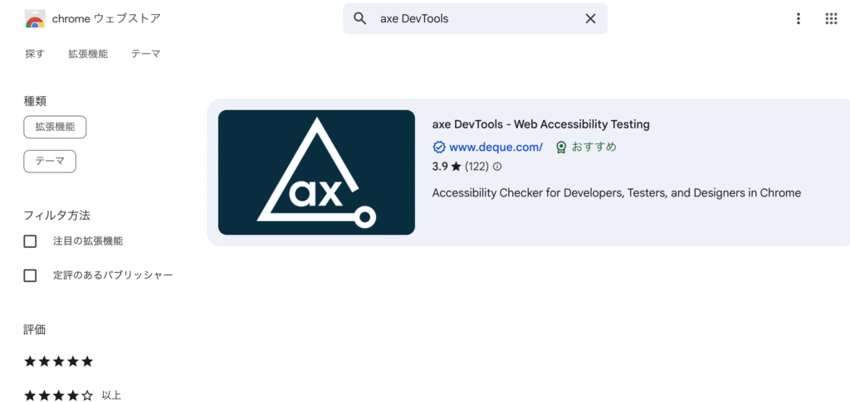Open the テーマ tab in top navigation
850x402 pixels.
[x=146, y=54]
